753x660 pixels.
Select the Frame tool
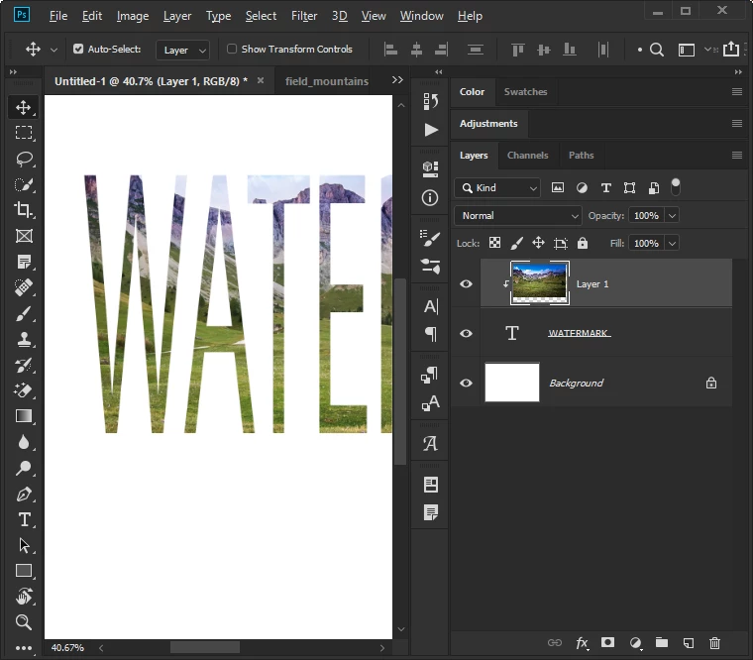click(23, 236)
